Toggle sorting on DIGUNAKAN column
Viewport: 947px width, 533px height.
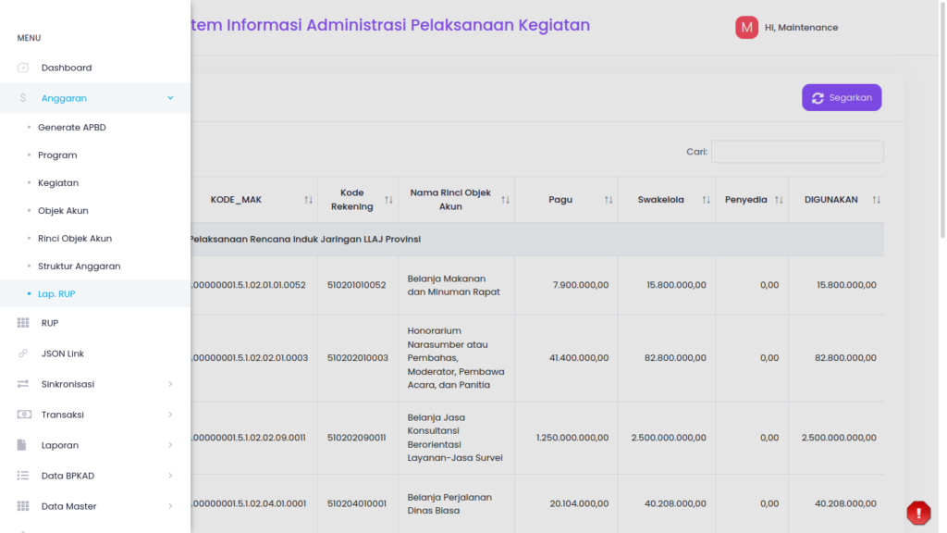pos(876,200)
